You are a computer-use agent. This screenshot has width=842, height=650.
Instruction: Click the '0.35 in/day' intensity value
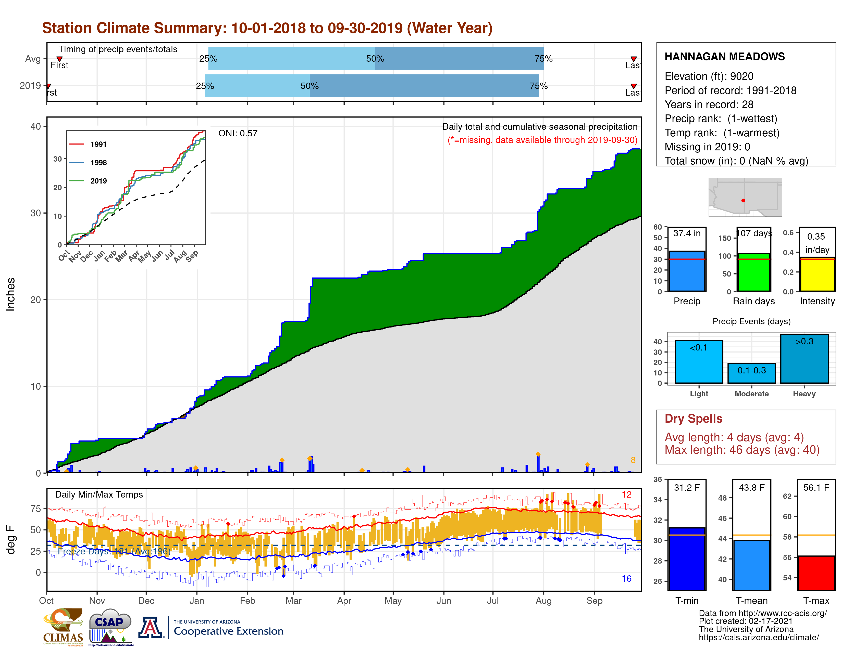click(817, 243)
